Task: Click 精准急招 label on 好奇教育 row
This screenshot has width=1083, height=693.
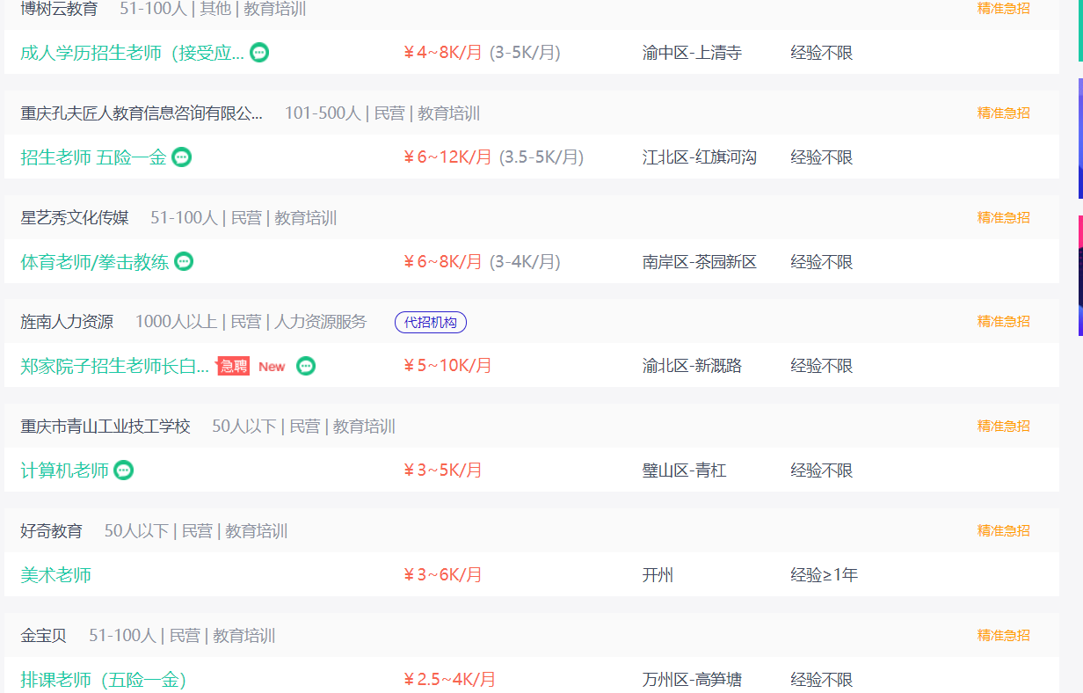Action: 1003,530
